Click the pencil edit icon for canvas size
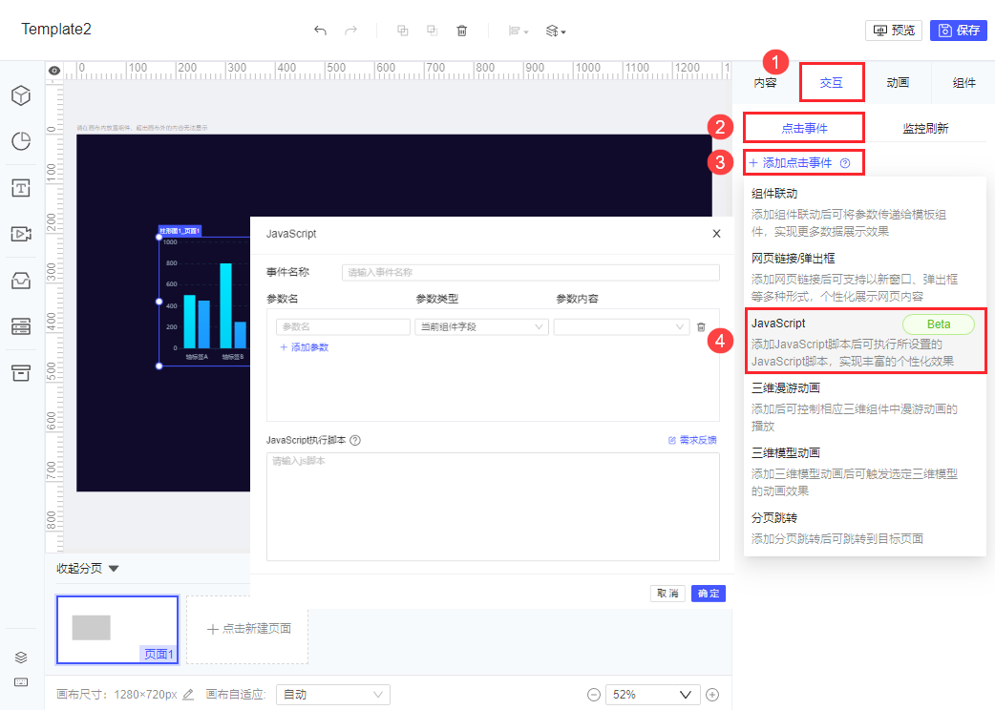 point(188,695)
